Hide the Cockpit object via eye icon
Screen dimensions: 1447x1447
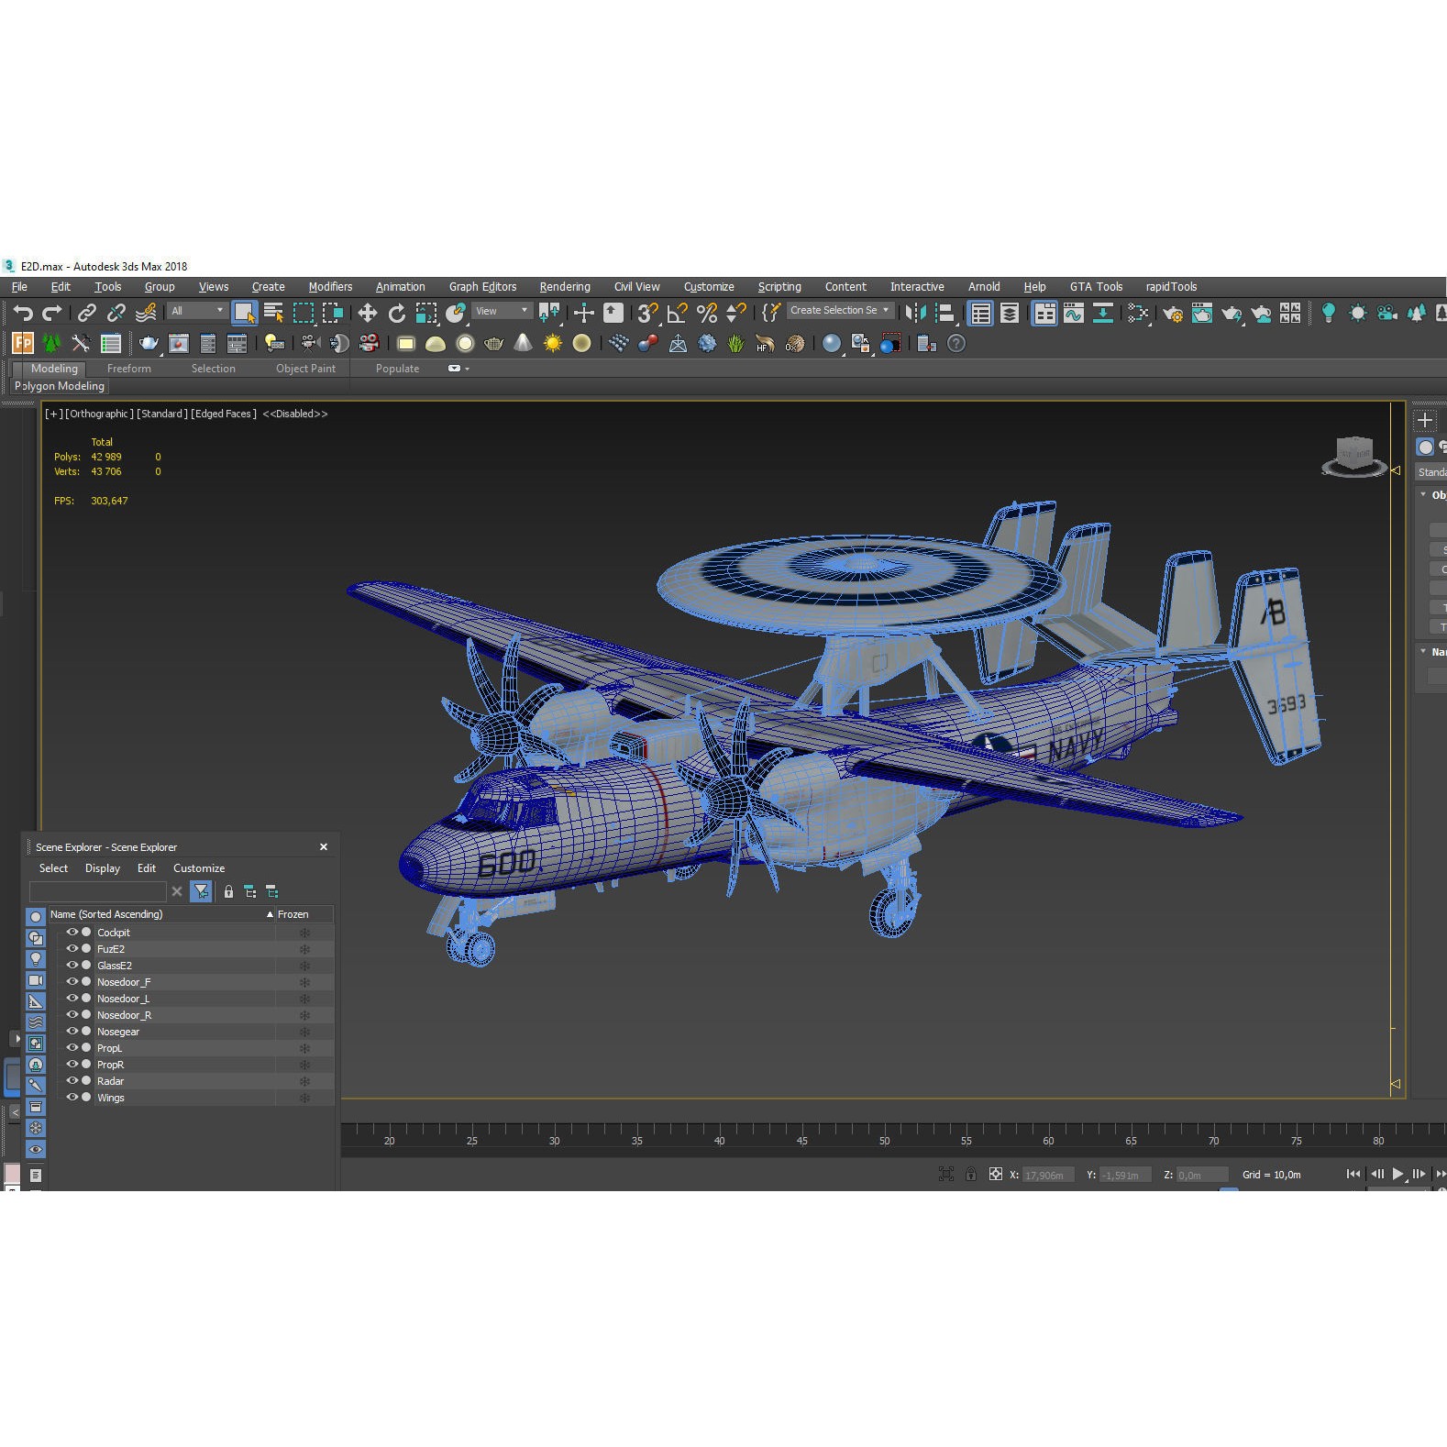[x=72, y=933]
